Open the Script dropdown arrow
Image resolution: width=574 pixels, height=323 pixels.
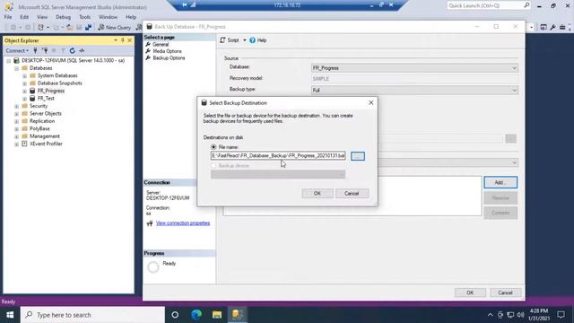click(244, 40)
